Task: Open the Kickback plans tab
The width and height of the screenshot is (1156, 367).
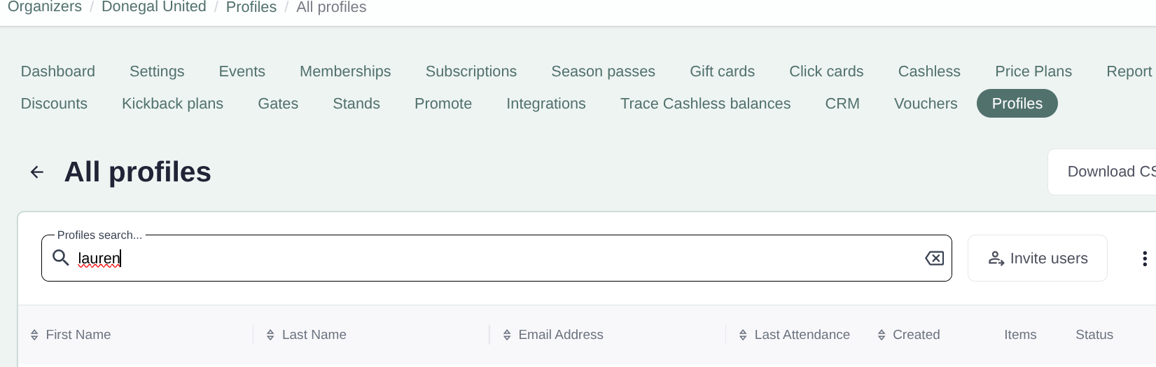Action: click(172, 104)
